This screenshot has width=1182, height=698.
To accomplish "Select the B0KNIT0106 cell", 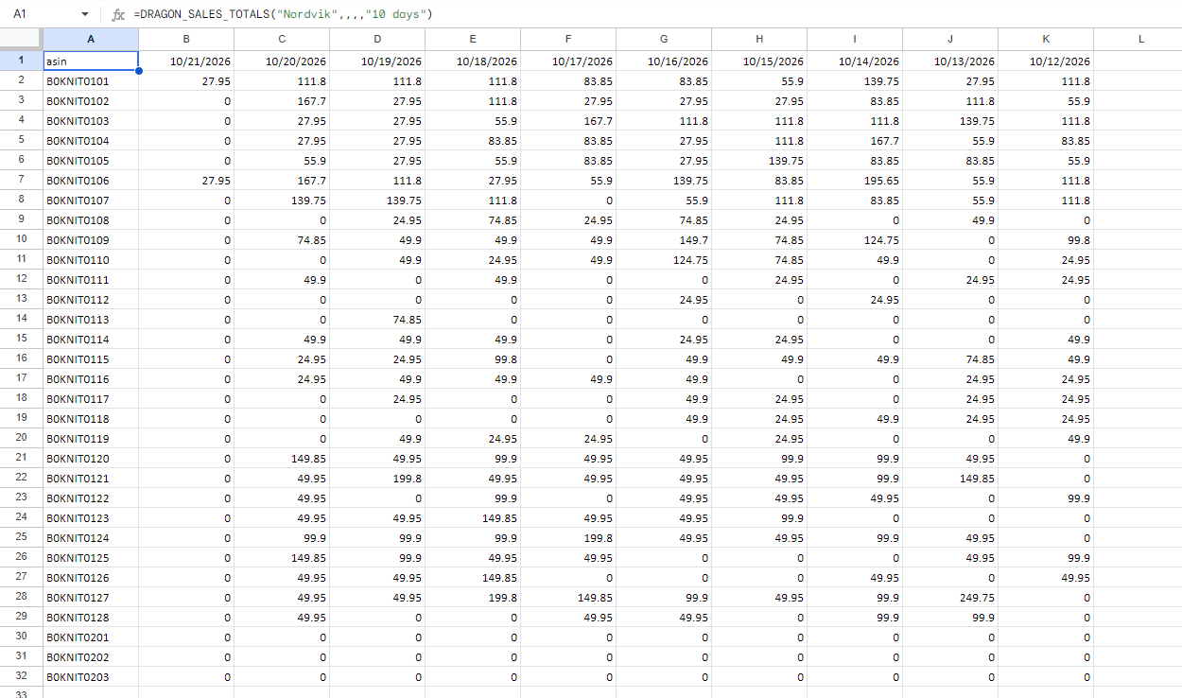I will coord(91,180).
